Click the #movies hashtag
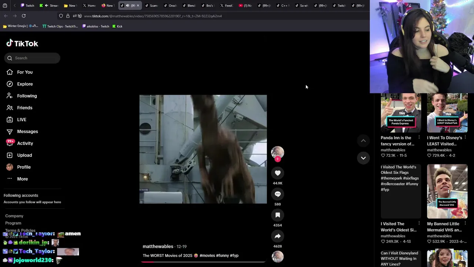Image resolution: width=474 pixels, height=267 pixels. 207,256
